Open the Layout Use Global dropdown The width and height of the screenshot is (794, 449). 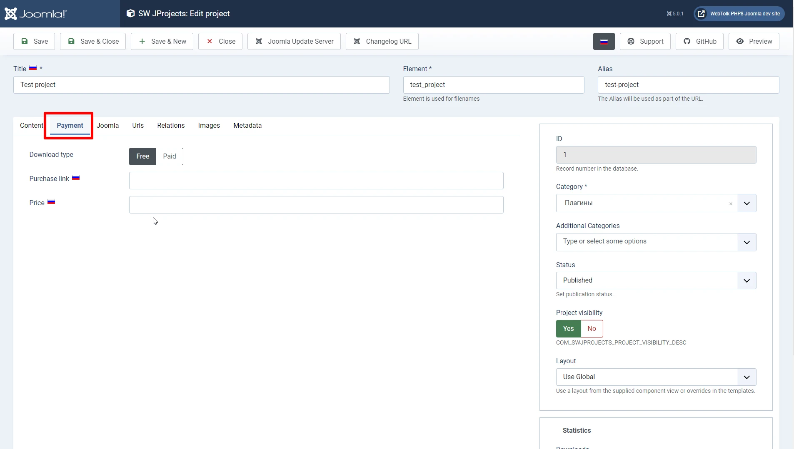coord(656,377)
